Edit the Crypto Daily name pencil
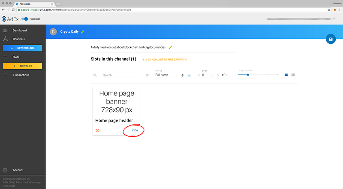 83,32
